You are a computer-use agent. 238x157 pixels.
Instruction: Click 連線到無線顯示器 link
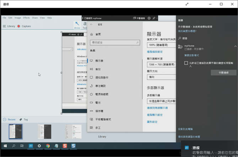click(157, 108)
